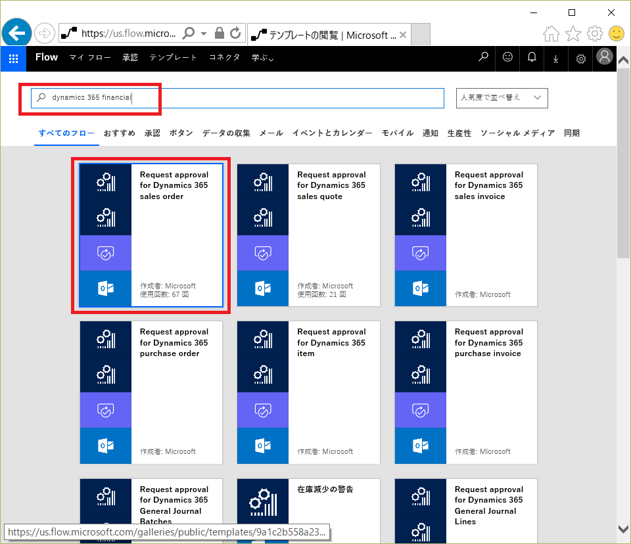Open the イベントとカレンダー tab
Screen dimensions: 631x544
pos(333,133)
